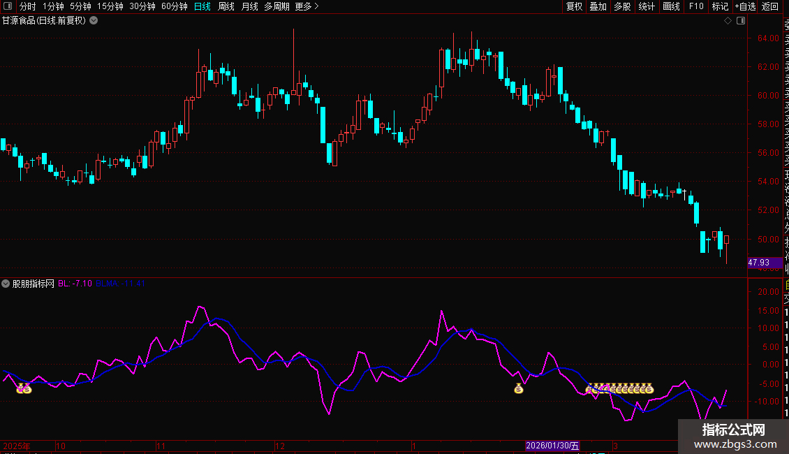Click the 0.00 indicator axis label
The image size is (789, 454).
coord(770,365)
